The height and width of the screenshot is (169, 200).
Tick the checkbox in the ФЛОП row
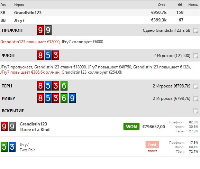pos(196,56)
